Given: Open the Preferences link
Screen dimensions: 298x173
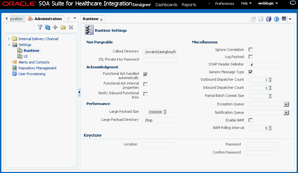Looking at the screenshot, I should (225, 4).
